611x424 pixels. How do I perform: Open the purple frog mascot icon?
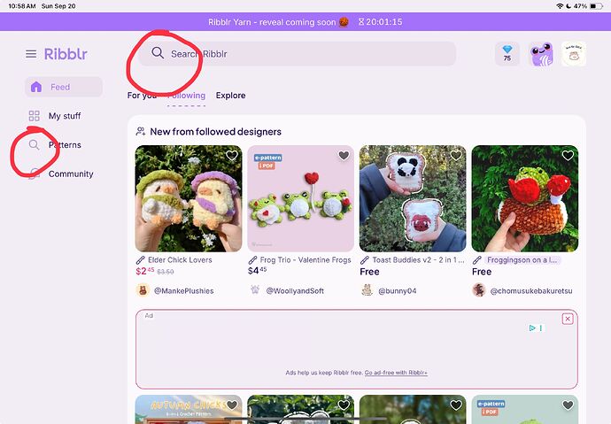[541, 54]
